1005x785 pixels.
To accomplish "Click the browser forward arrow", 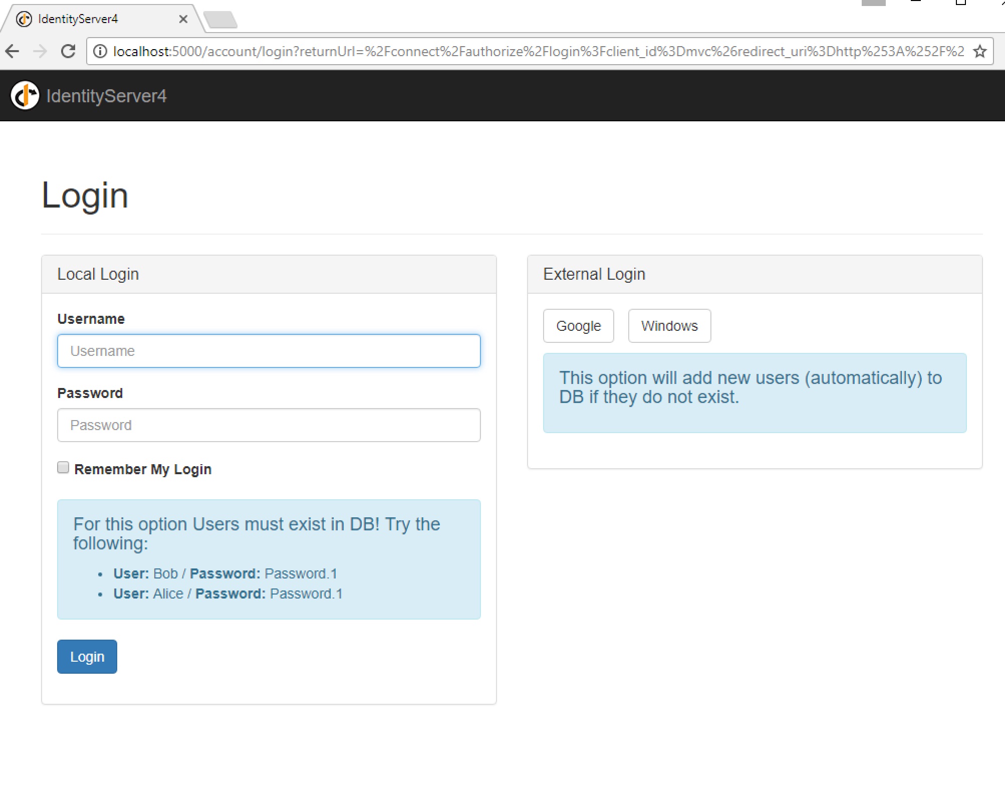I will coord(40,51).
